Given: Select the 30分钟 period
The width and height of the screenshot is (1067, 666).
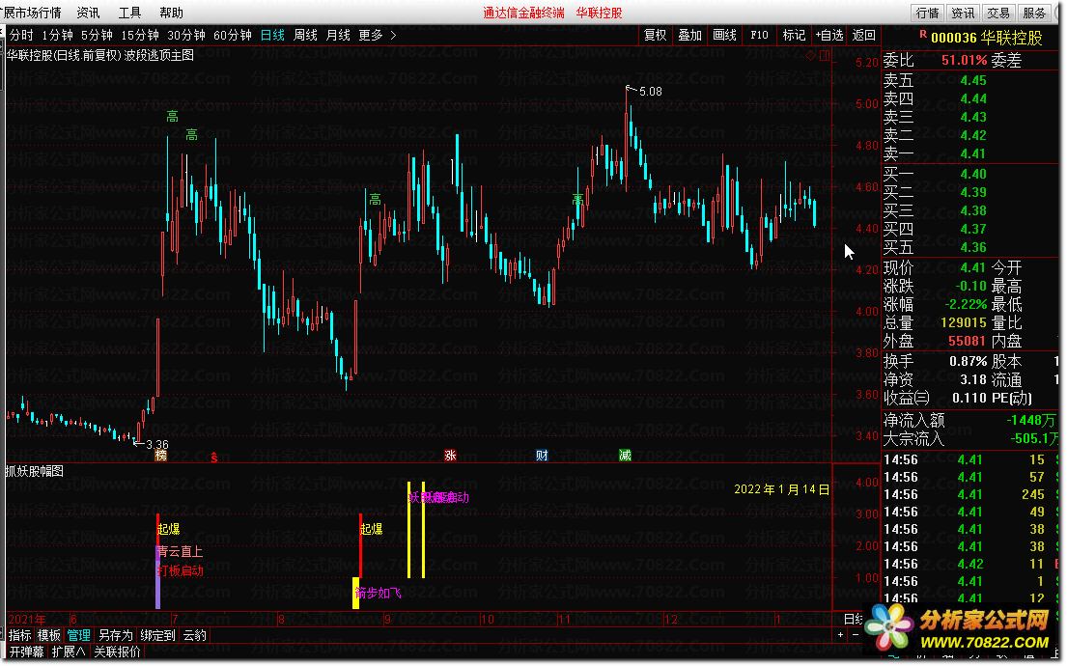Looking at the screenshot, I should 185,35.
